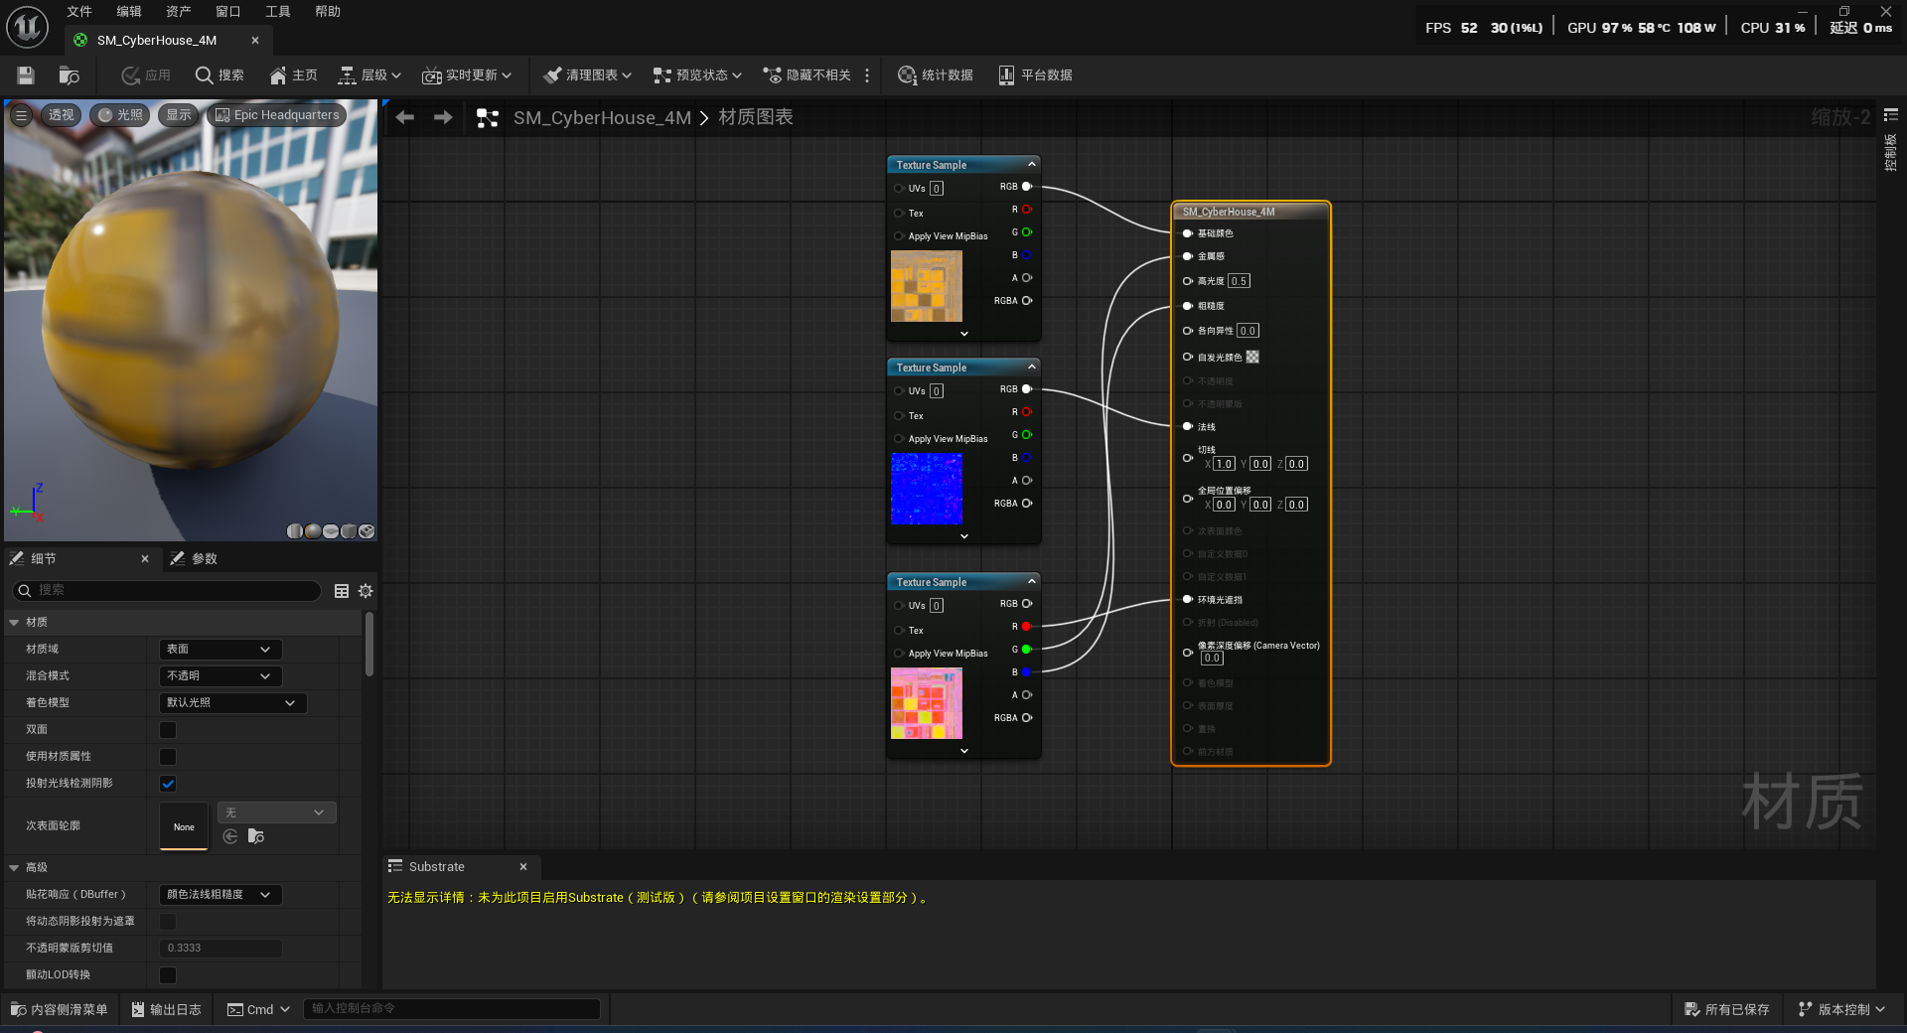Open the Blend Mode (混合模式) dropdown
This screenshot has width=1907, height=1033.
click(220, 676)
